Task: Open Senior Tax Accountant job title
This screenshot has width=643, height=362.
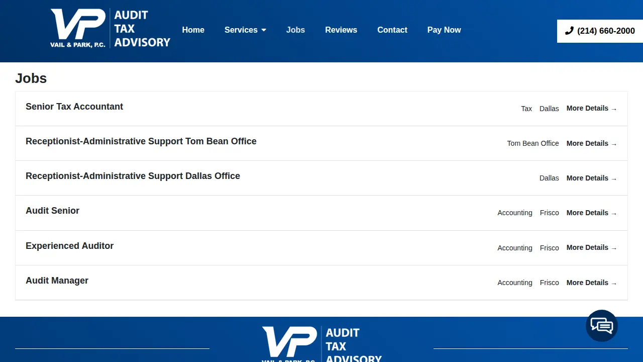Action: (x=74, y=107)
